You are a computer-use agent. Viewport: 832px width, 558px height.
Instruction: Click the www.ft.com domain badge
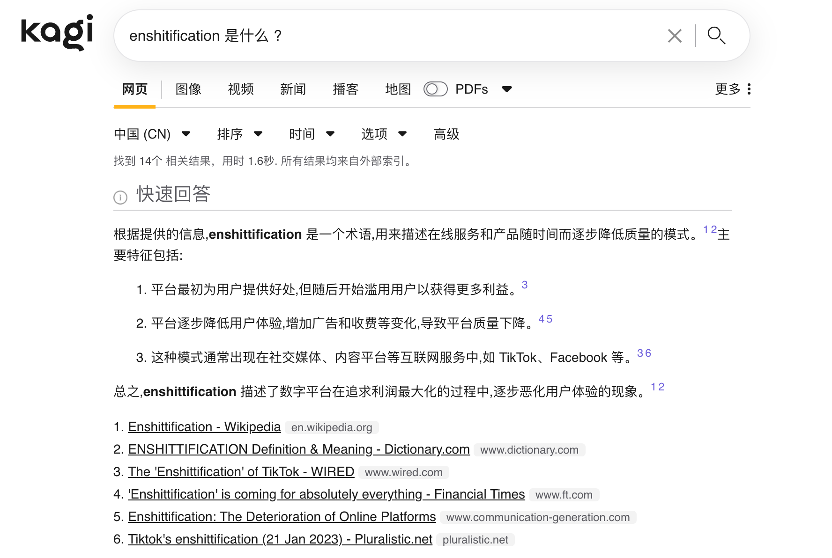pos(564,495)
